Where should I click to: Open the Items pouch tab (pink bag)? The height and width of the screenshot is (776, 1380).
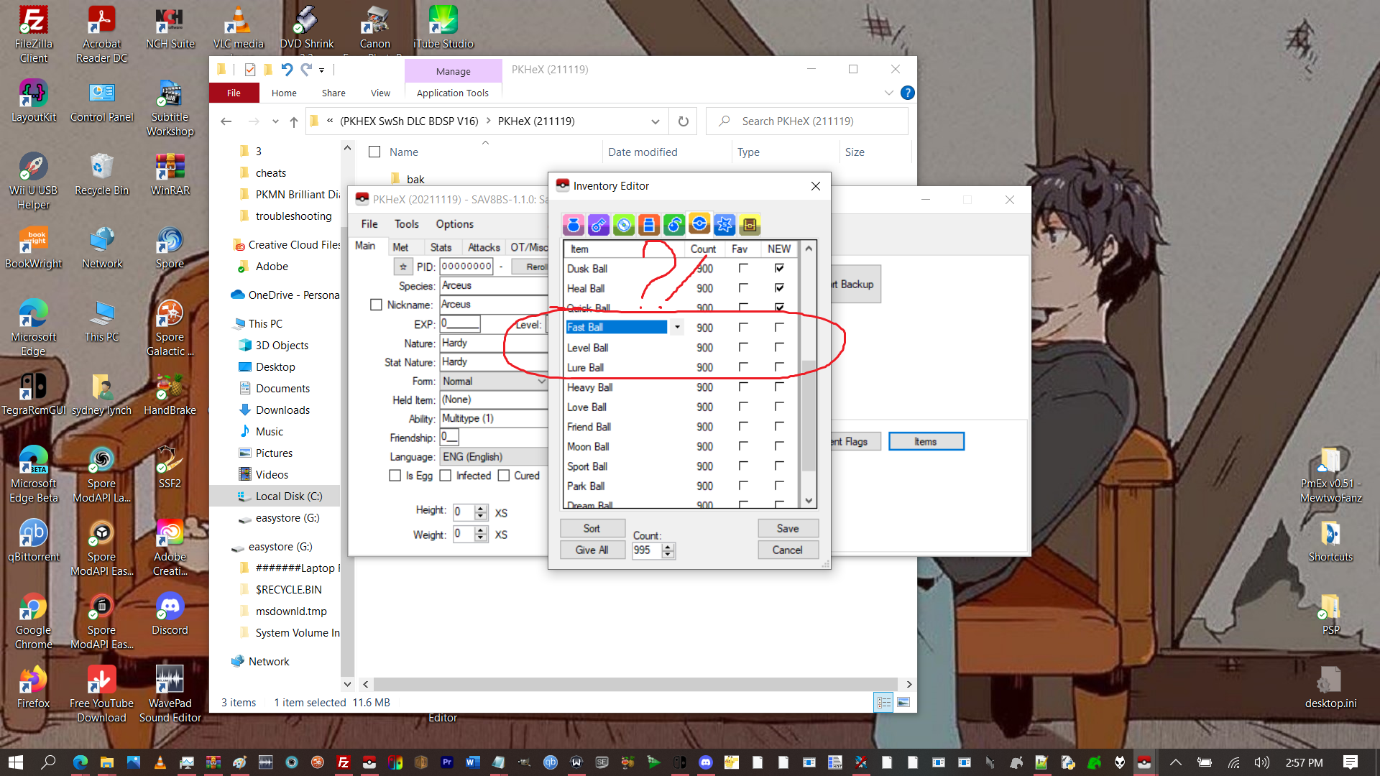574,225
